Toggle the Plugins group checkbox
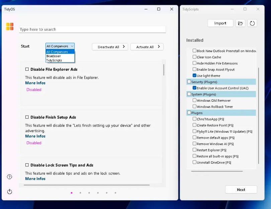Screen dimensions: 271x209 click(189, 113)
